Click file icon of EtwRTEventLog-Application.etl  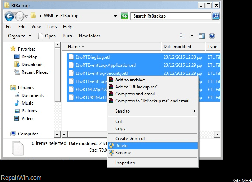click(71, 65)
